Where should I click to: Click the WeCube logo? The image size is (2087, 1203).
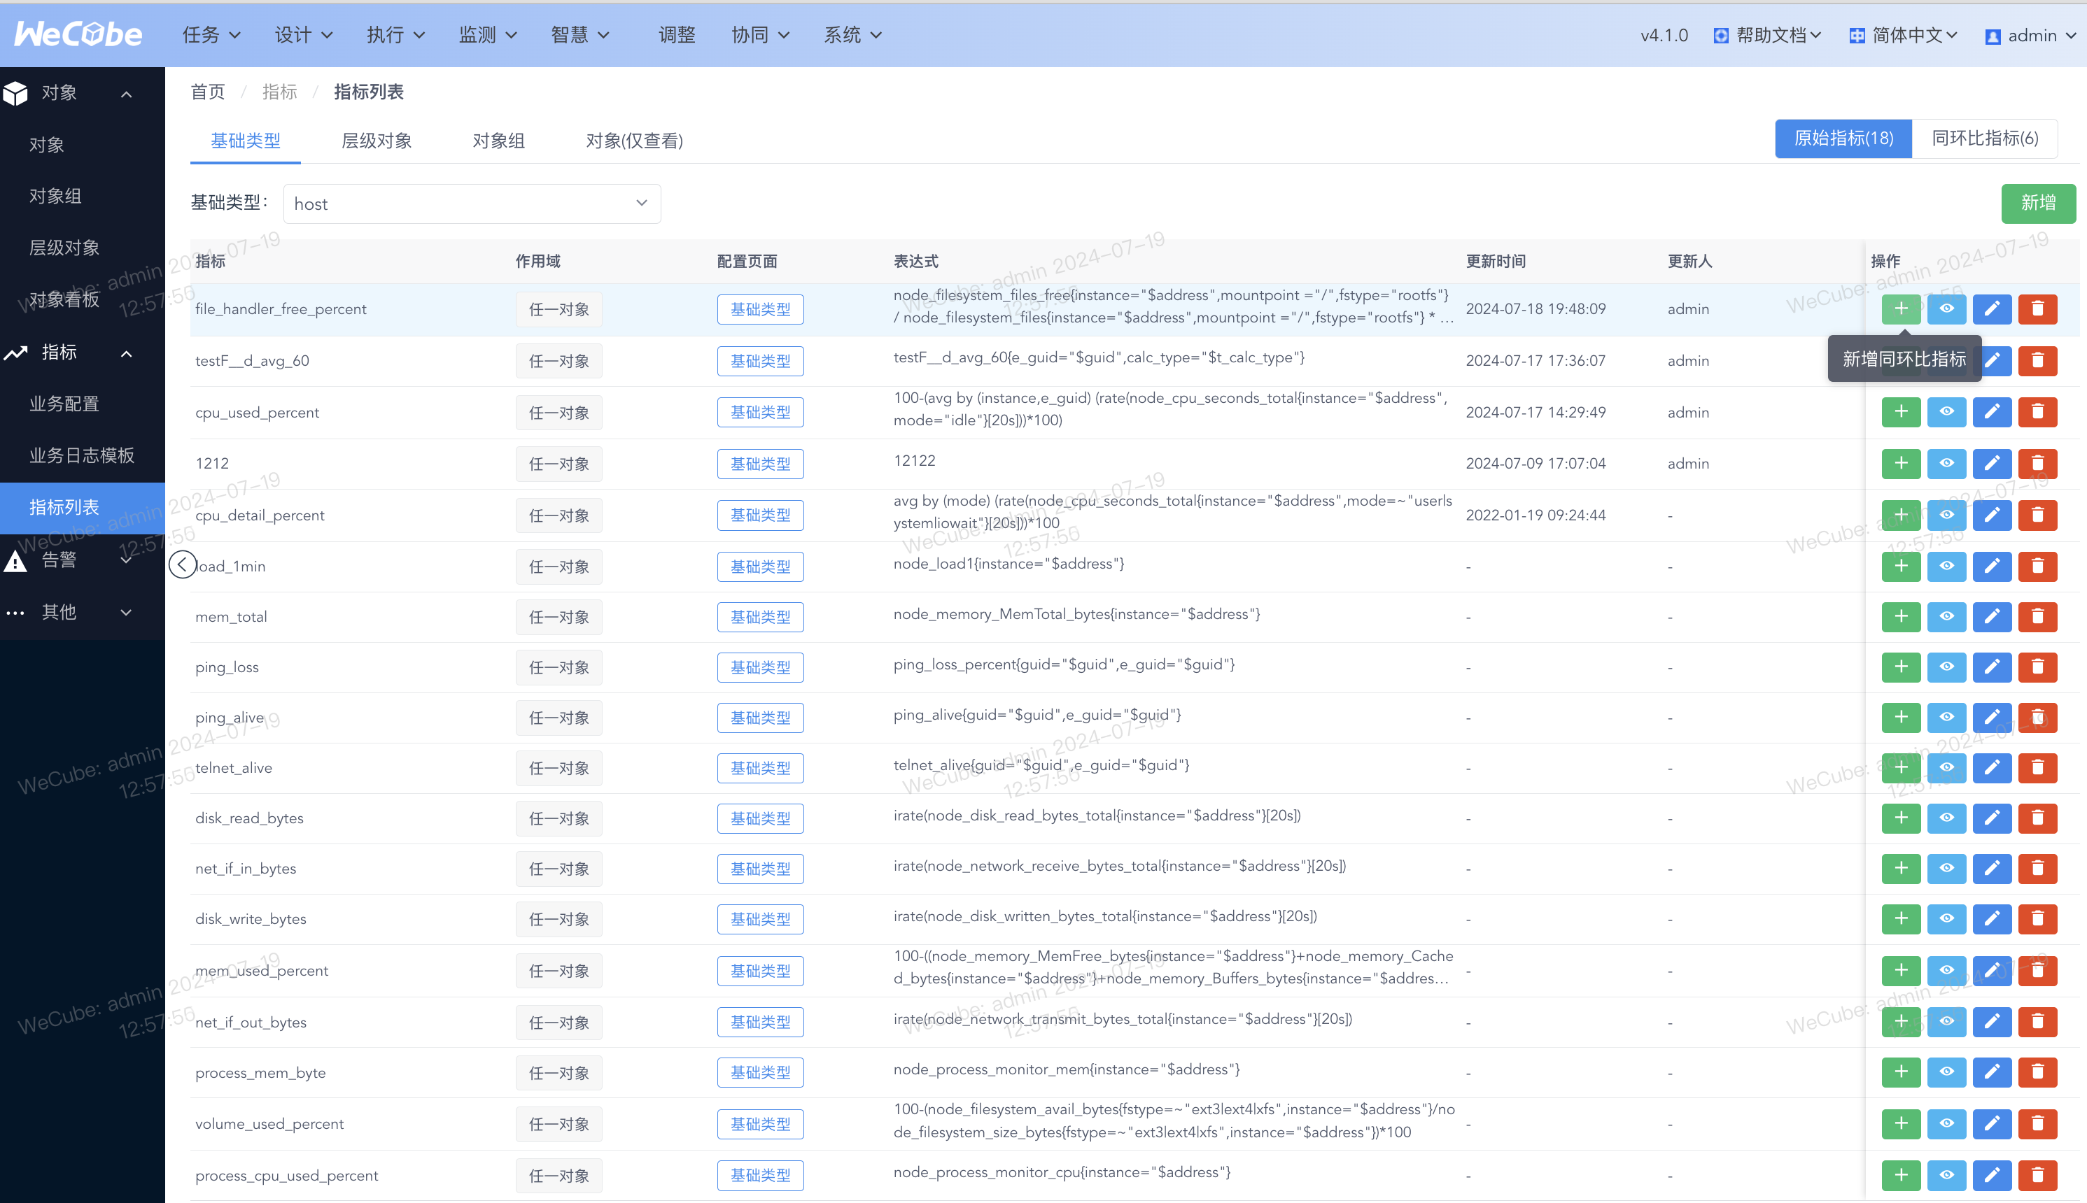pos(78,34)
